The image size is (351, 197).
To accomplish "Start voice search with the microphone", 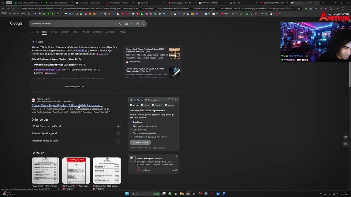I will [x=132, y=24].
